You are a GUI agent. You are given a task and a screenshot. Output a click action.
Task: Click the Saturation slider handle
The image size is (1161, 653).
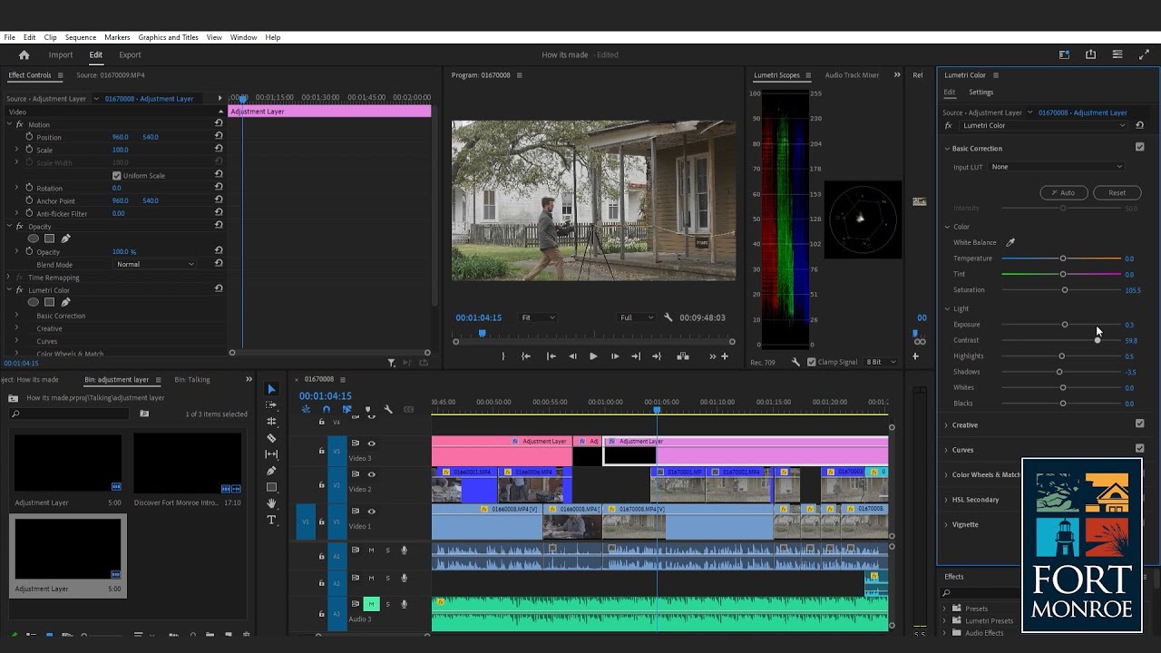pos(1065,290)
